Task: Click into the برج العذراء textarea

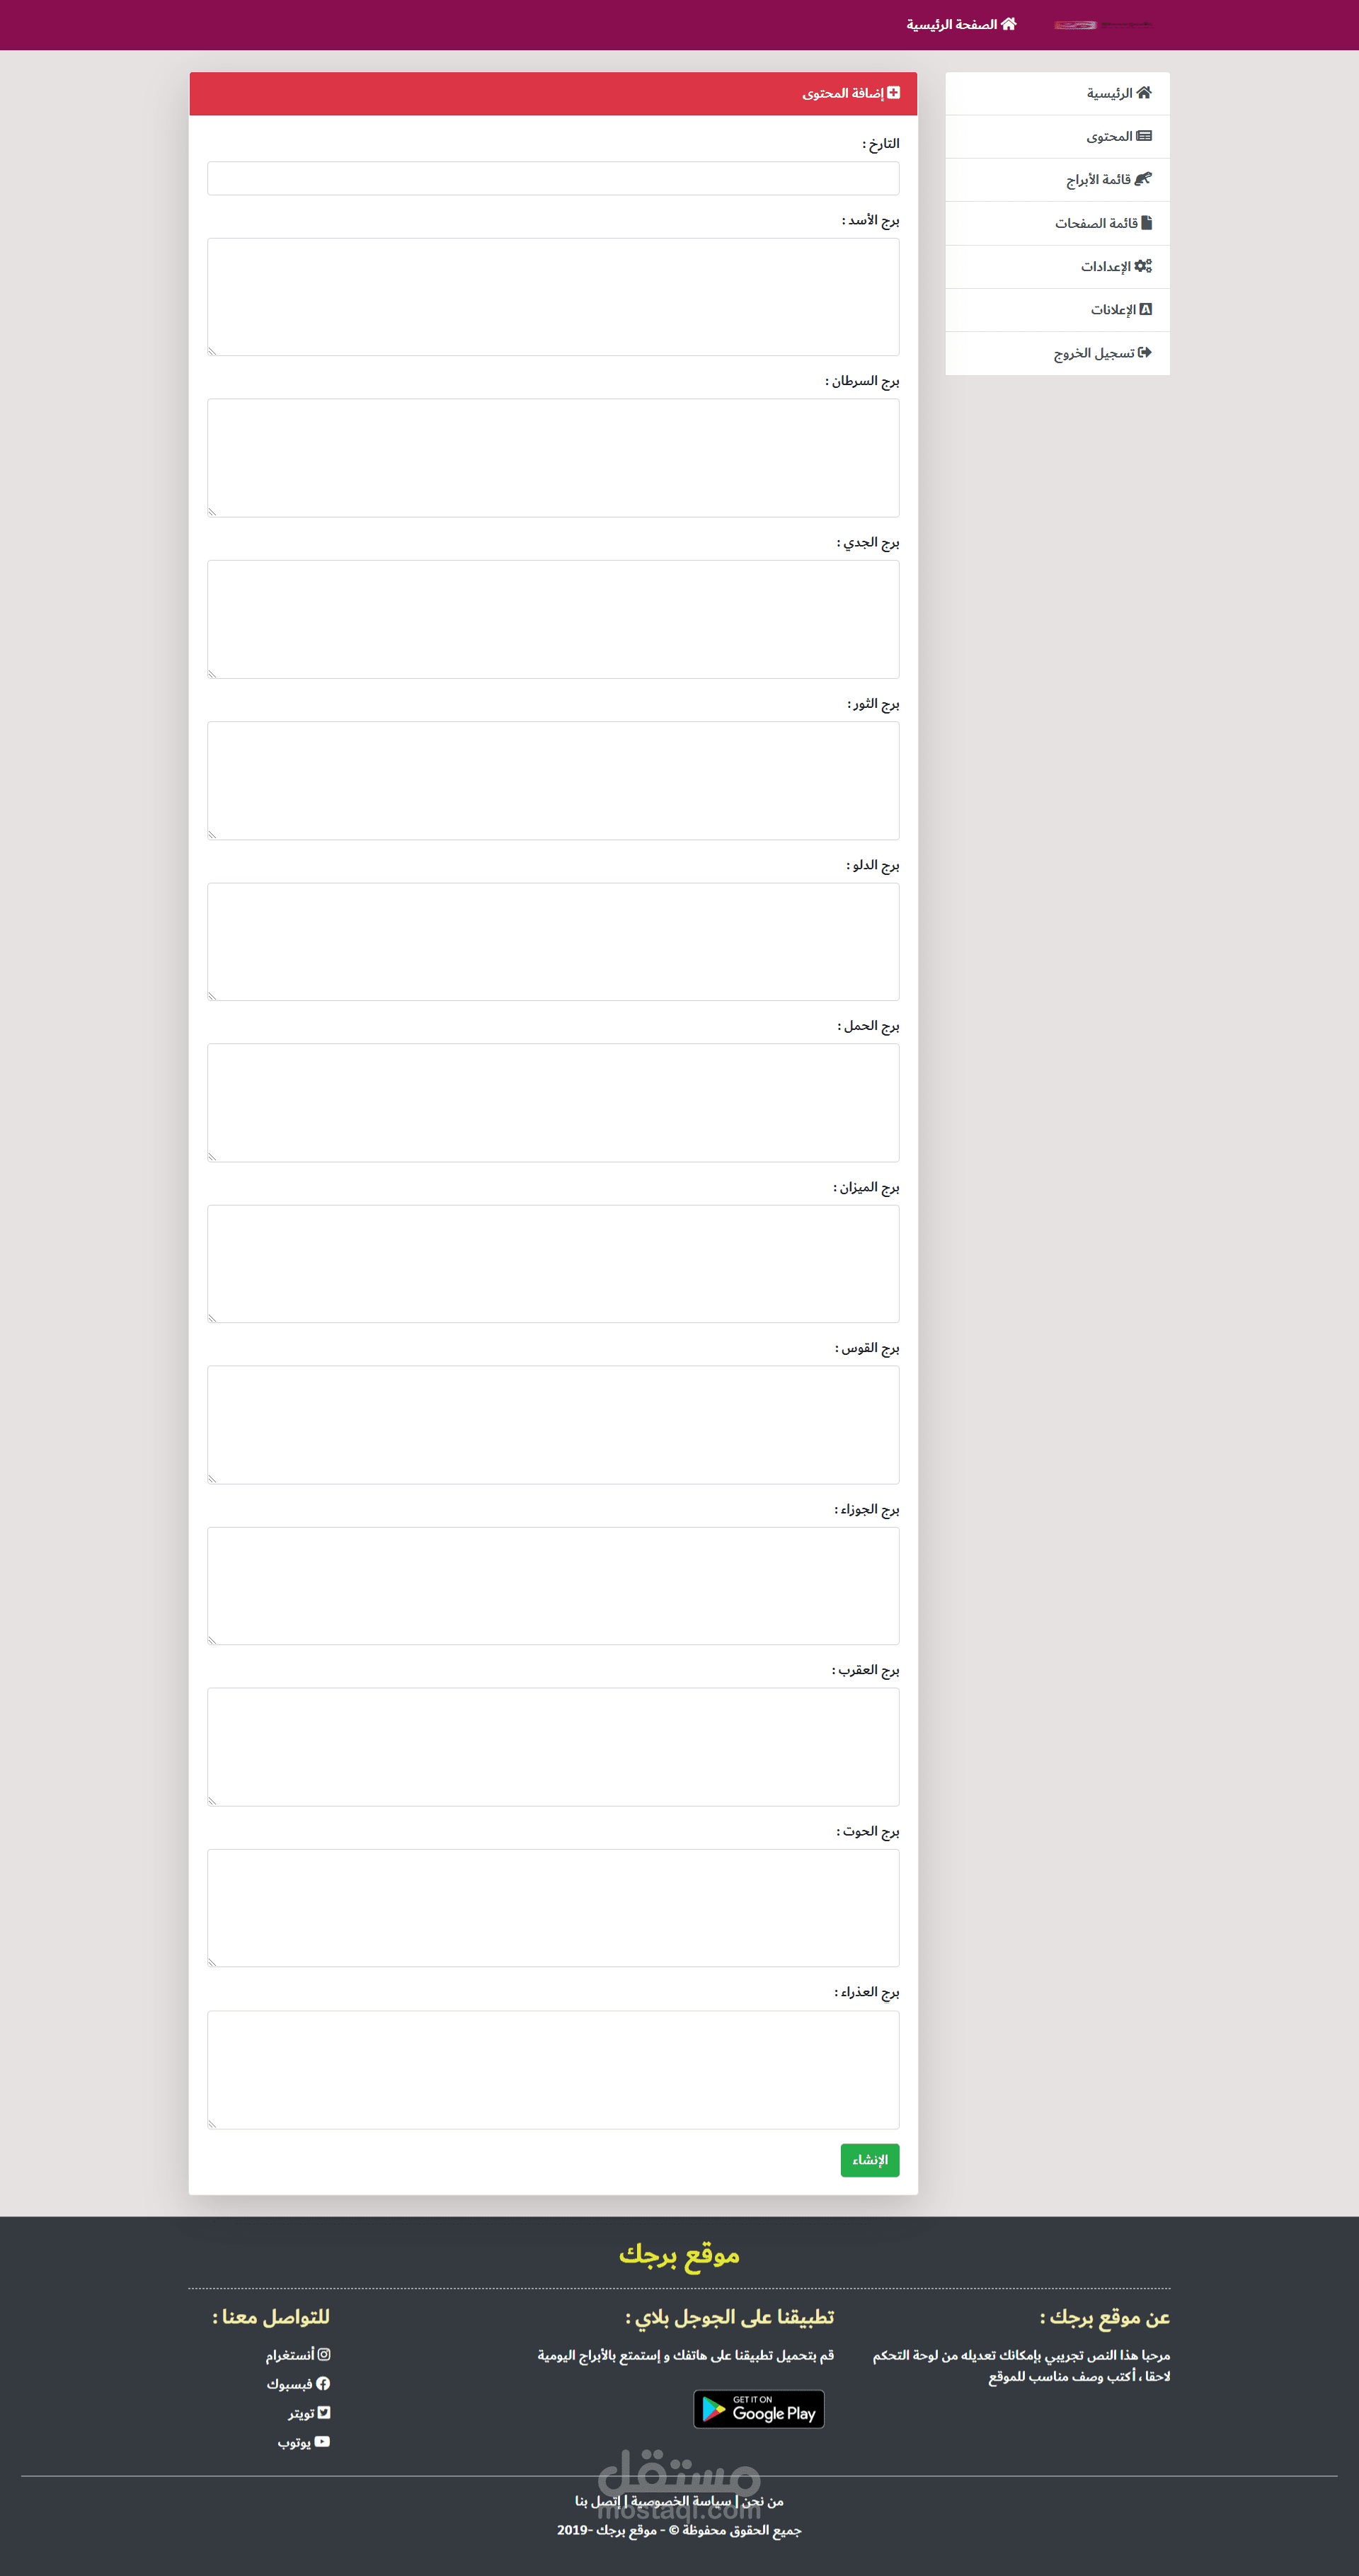Action: [x=553, y=2070]
